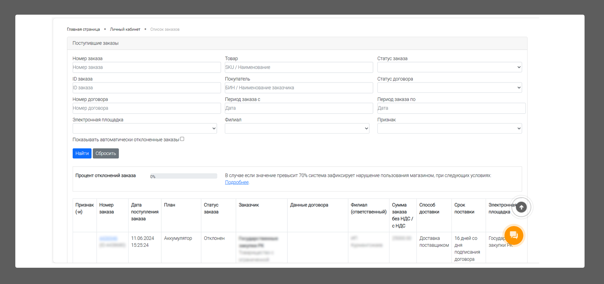Click the scroll-to-top arrow icon
This screenshot has height=284, width=604.
pos(521,207)
